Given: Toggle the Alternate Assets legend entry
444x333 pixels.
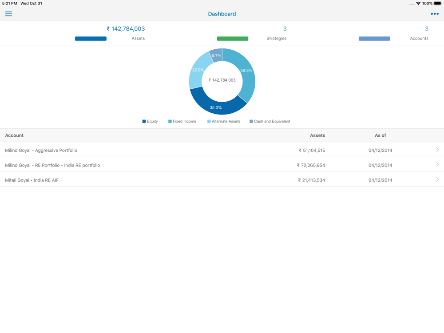Looking at the screenshot, I should pyautogui.click(x=224, y=121).
